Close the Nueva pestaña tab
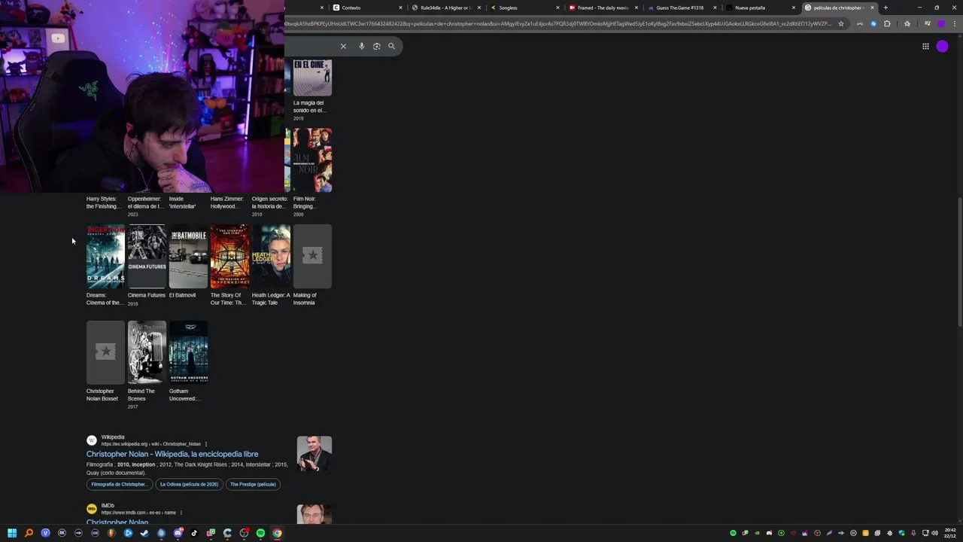This screenshot has width=963, height=542. click(793, 8)
